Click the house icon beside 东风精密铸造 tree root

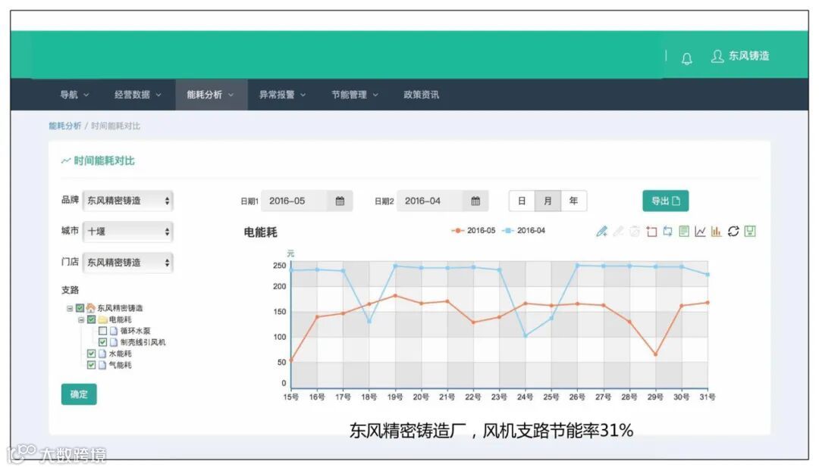(x=90, y=308)
